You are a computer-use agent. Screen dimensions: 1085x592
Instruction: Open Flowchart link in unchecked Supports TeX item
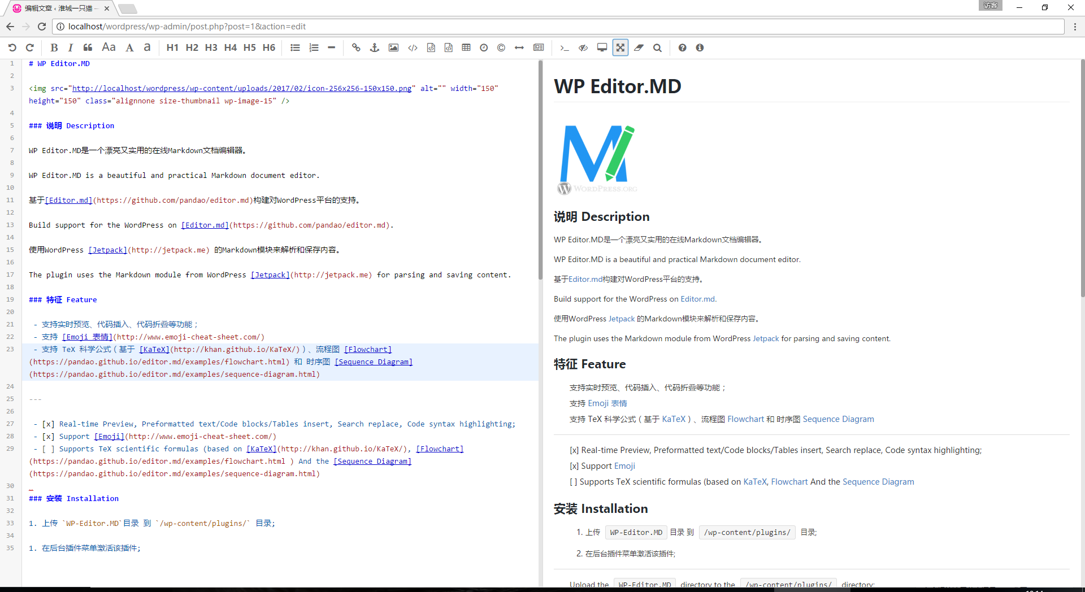[x=789, y=482]
